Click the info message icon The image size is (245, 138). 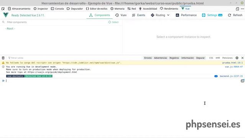[x=3, y=67]
